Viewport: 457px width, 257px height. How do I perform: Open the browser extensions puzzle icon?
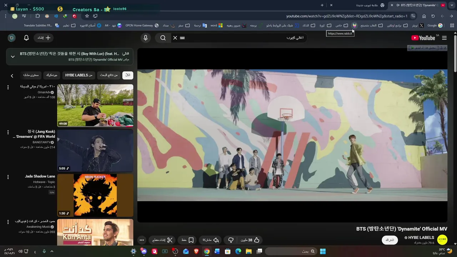[x=37, y=16]
